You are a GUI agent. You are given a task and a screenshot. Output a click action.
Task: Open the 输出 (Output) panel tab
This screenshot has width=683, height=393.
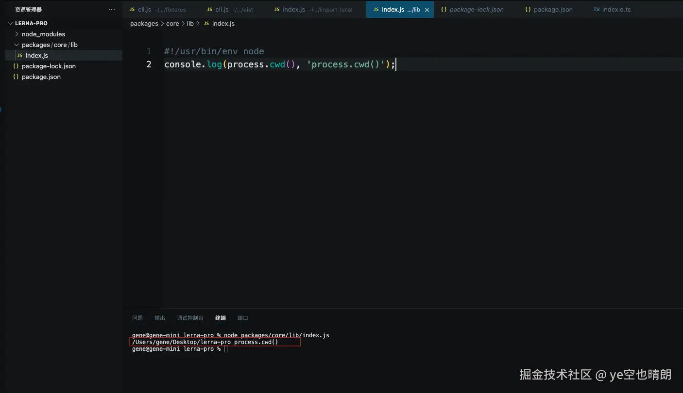[x=160, y=318]
